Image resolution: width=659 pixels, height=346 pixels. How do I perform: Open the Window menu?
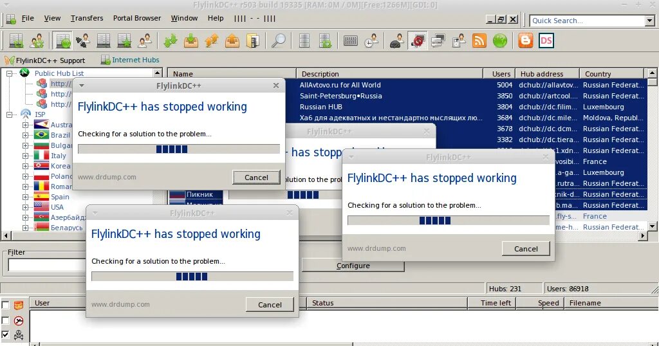(184, 18)
